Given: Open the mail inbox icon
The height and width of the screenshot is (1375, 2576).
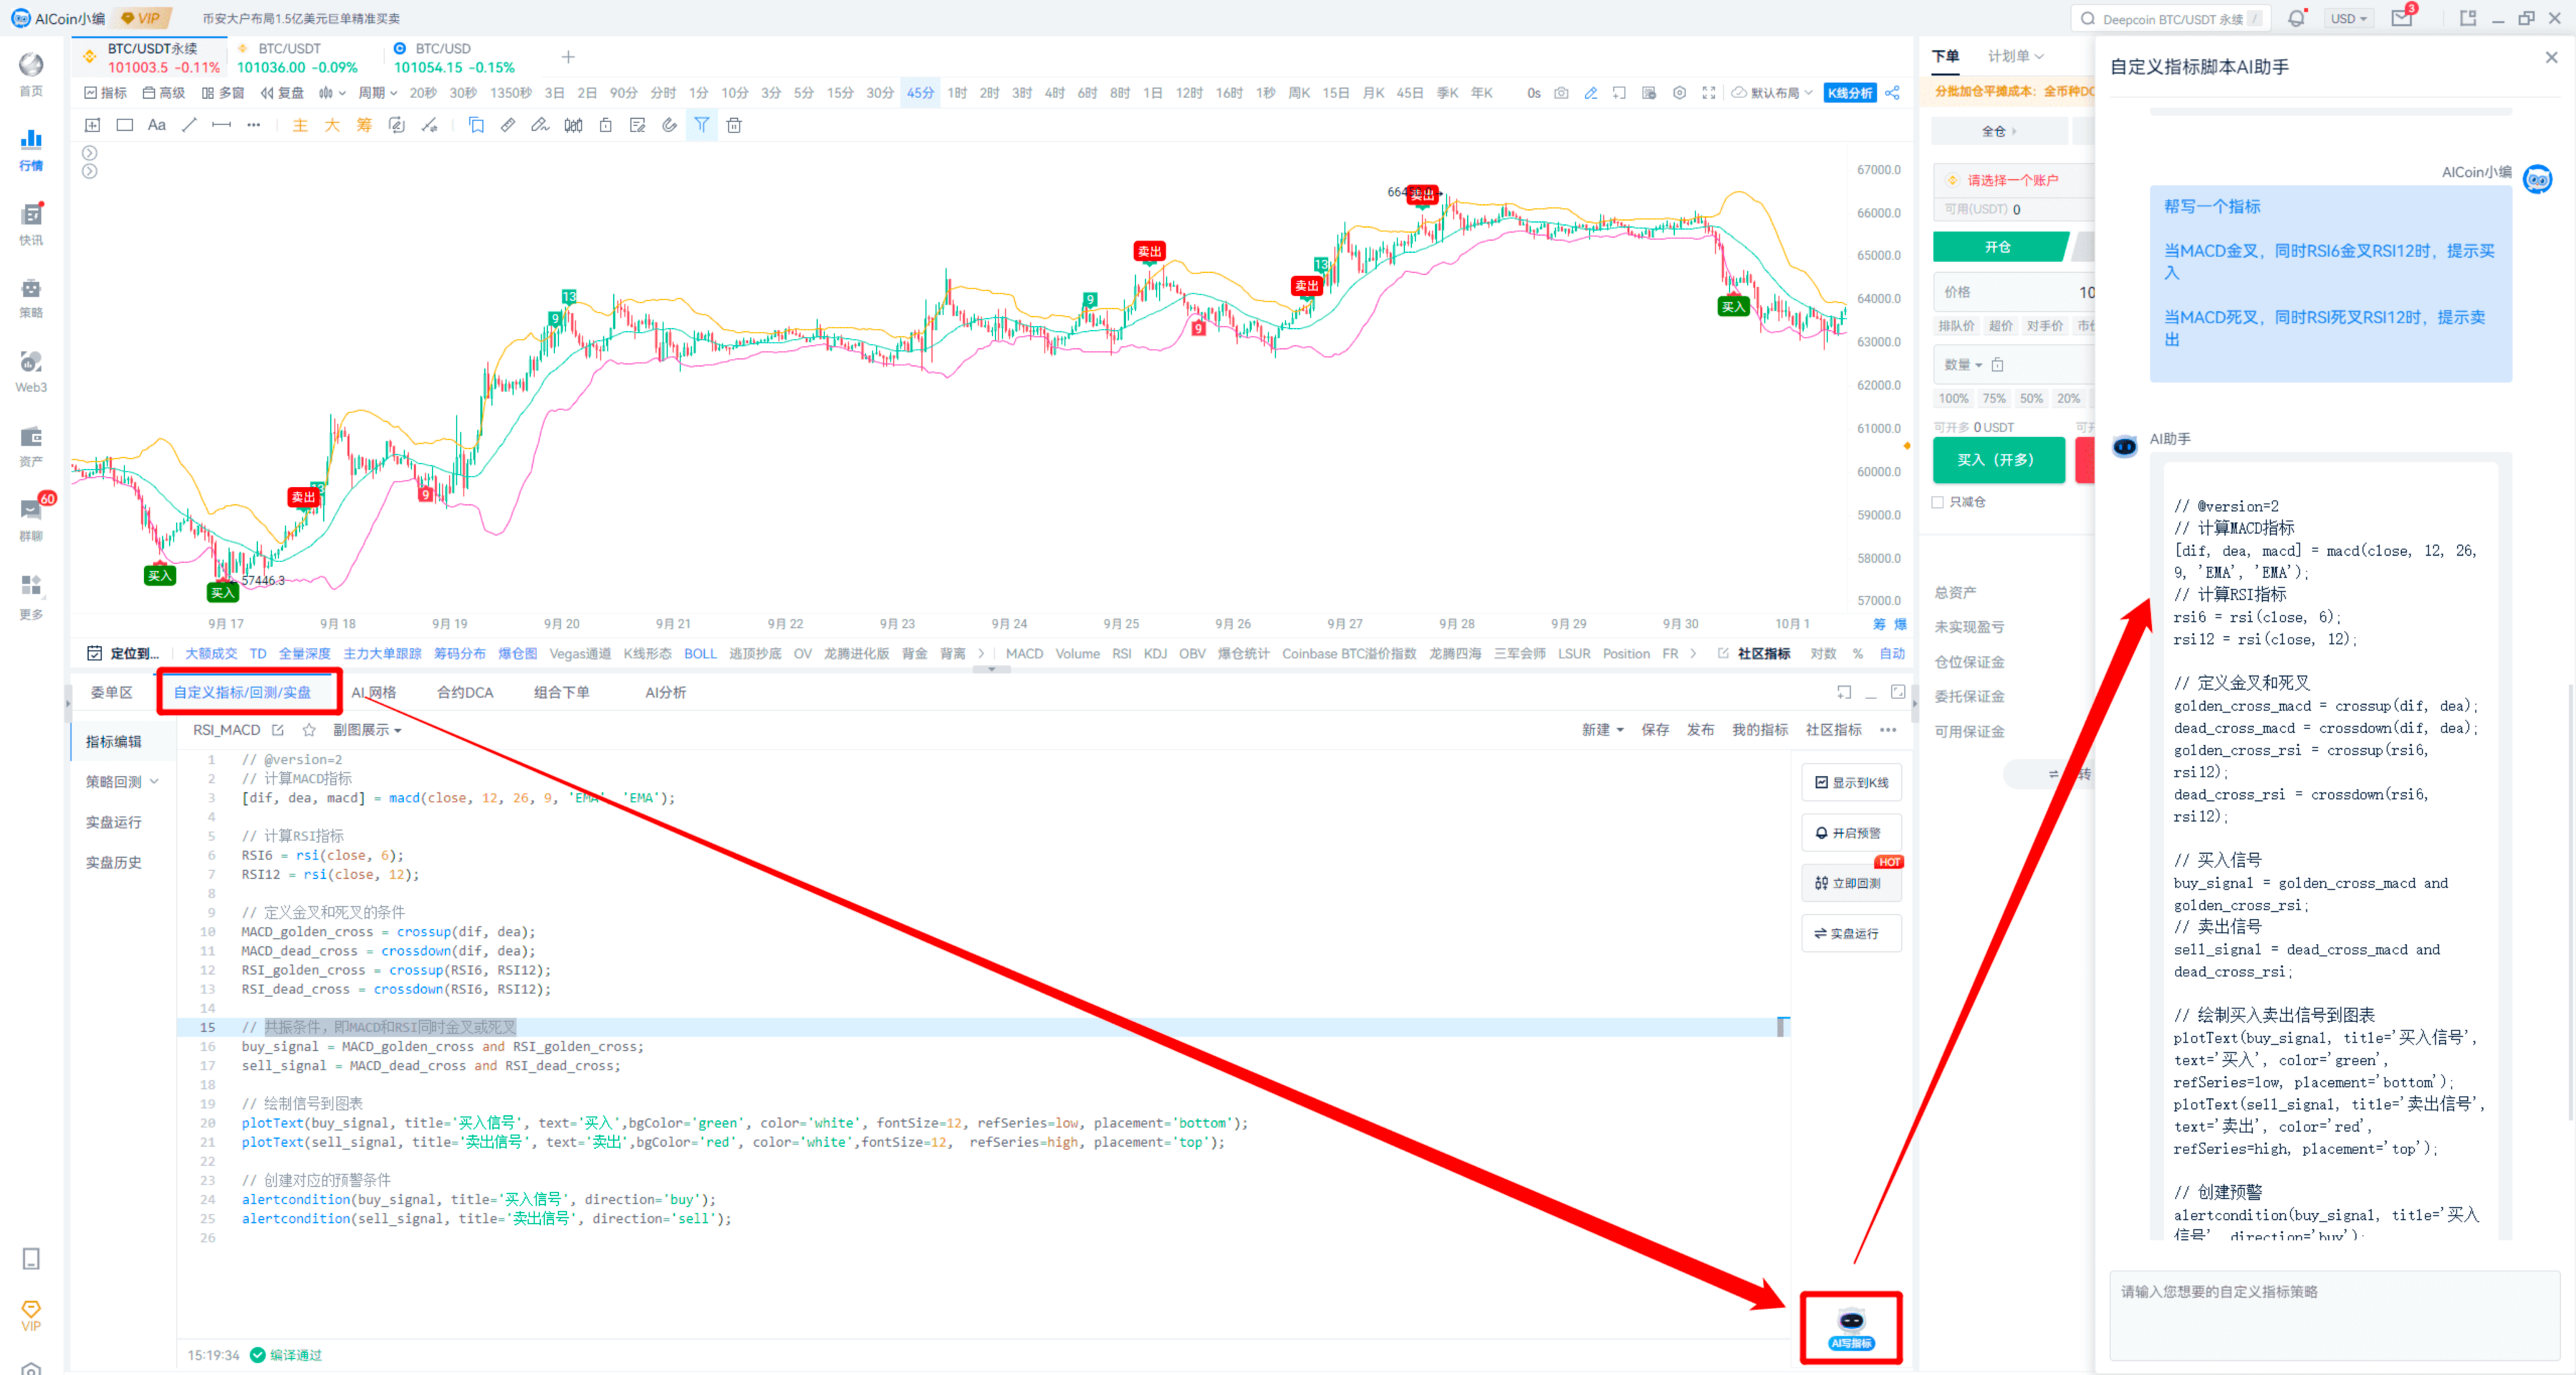Looking at the screenshot, I should 2401,18.
